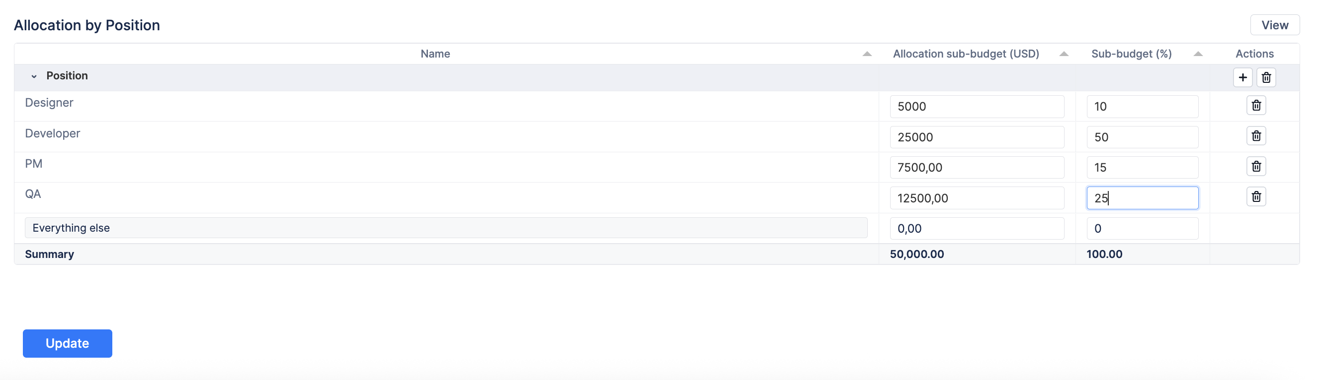Viewport: 1321px width, 380px height.
Task: Open the View button
Action: click(x=1274, y=25)
